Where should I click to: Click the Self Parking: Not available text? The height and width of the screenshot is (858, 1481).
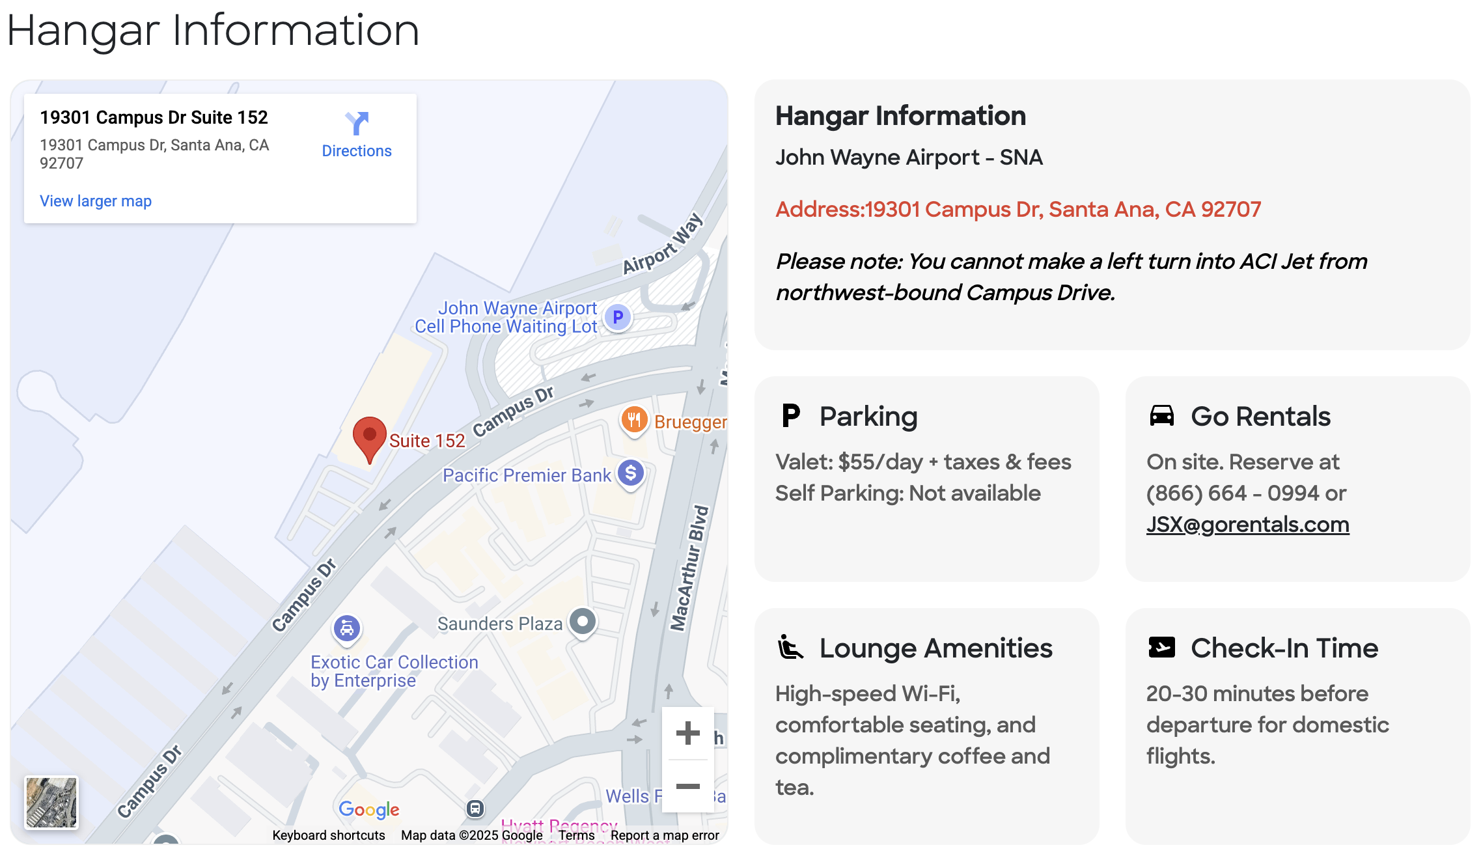907,493
